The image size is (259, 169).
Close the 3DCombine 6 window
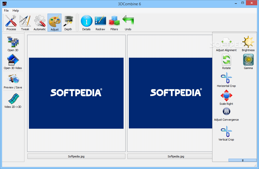[x=251, y=3]
